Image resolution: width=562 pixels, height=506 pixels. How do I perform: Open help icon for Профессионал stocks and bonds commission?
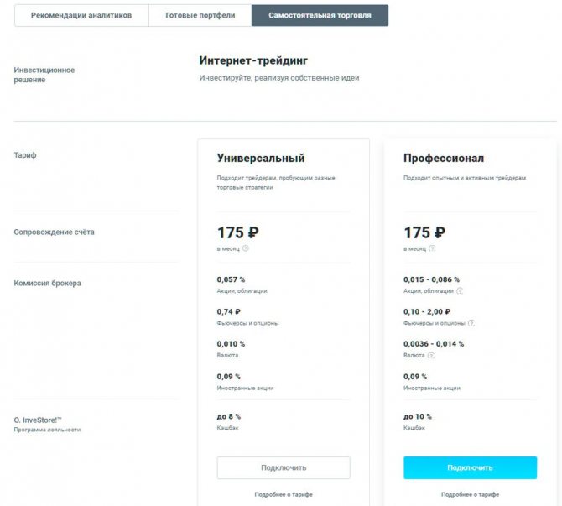point(460,291)
